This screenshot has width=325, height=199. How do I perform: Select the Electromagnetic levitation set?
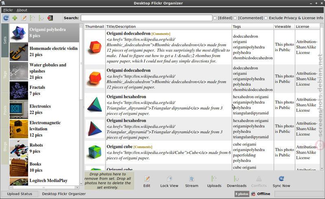44,129
